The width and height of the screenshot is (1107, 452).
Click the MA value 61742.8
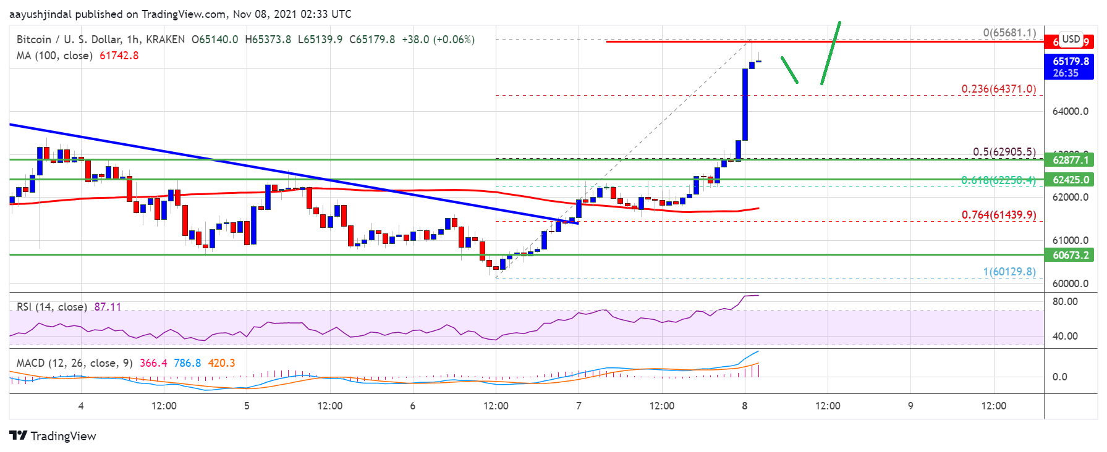pos(119,56)
